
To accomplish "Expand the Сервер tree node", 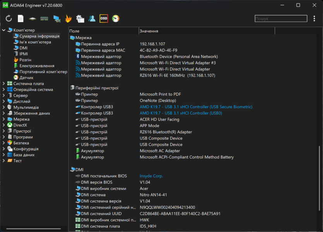I will [3, 95].
